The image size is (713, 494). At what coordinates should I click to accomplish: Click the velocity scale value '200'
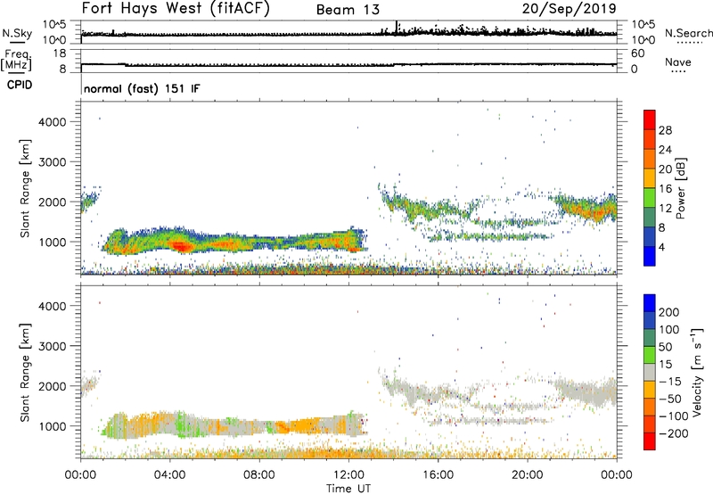669,312
